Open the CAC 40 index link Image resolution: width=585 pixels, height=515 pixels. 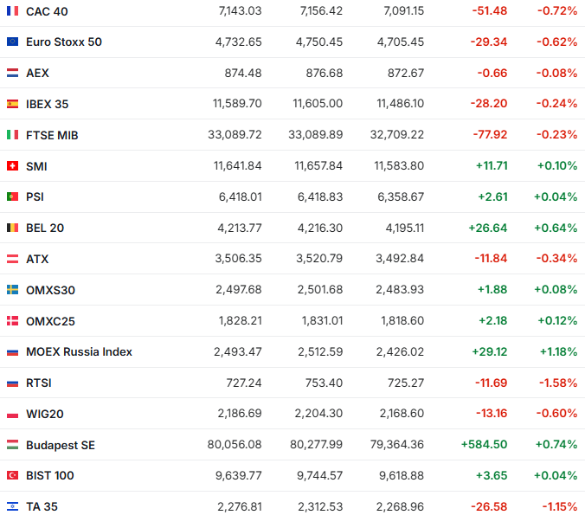47,11
